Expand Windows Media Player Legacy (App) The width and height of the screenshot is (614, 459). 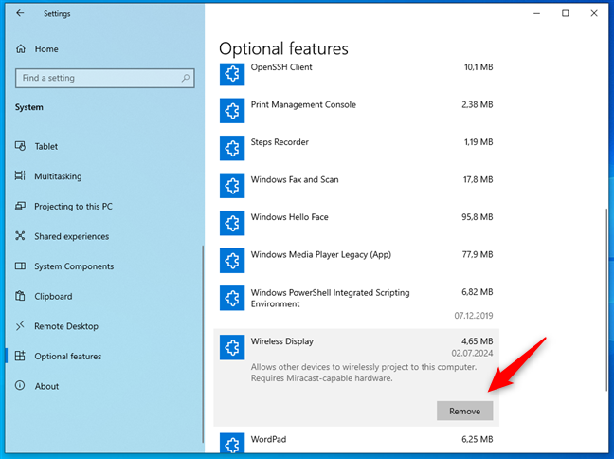coord(356,261)
